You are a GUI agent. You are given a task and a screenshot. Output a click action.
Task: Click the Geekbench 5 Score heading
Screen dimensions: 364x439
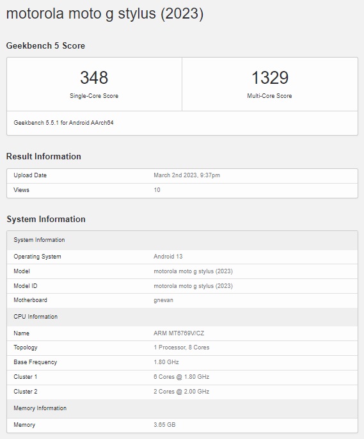[x=45, y=45]
